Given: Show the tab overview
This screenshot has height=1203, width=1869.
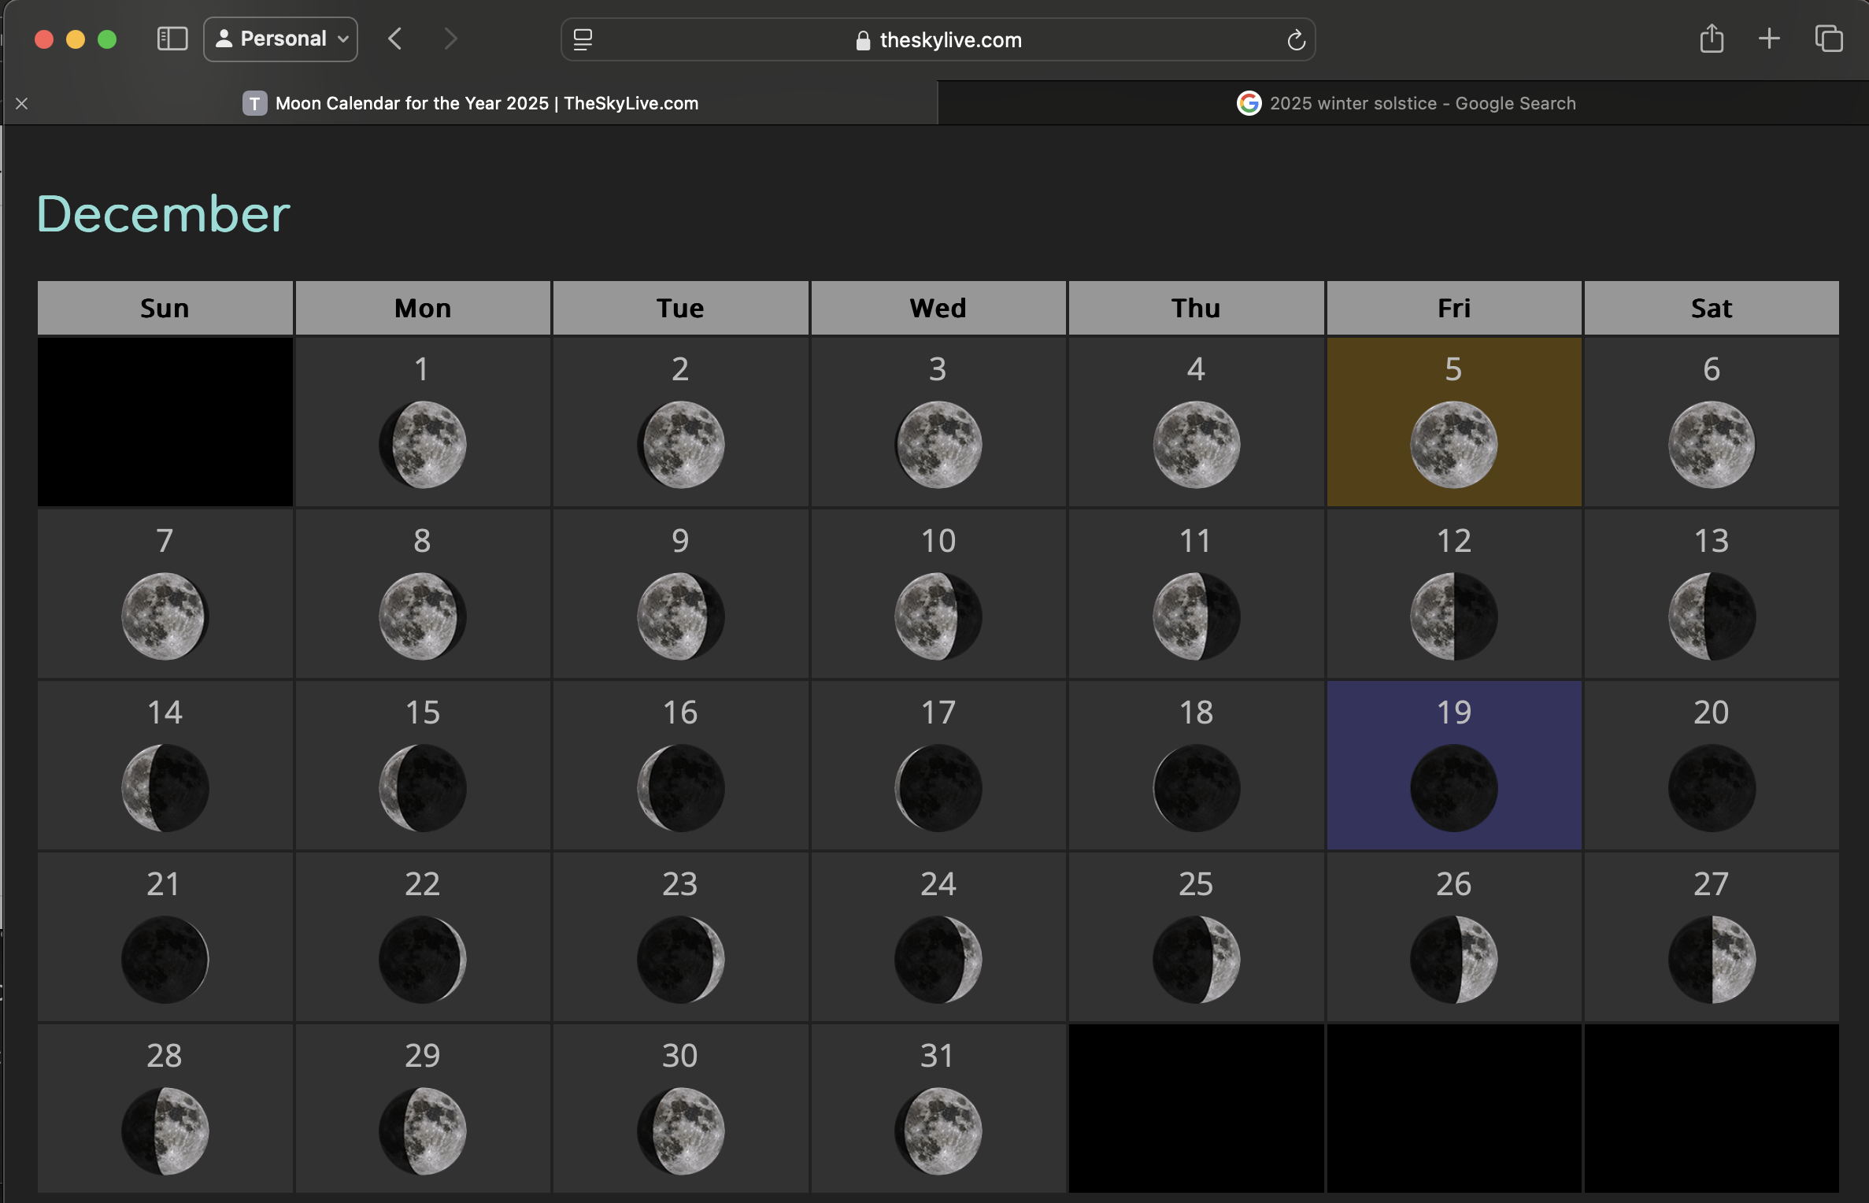Looking at the screenshot, I should pos(1828,39).
